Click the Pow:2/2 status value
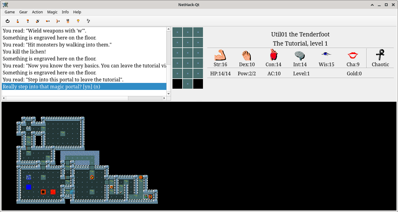Viewport: 398px width, 212px height. [x=247, y=74]
